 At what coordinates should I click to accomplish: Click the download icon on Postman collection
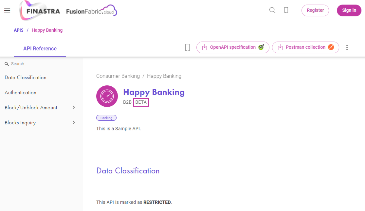pyautogui.click(x=280, y=47)
